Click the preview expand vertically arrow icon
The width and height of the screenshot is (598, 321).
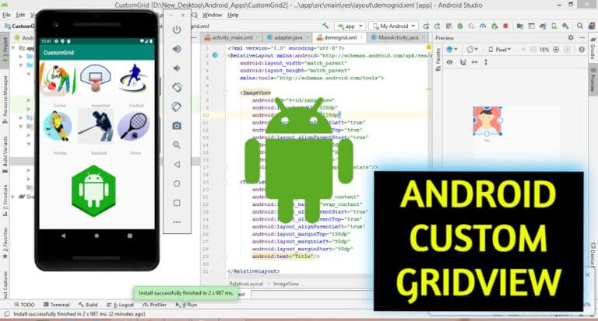click(486, 62)
